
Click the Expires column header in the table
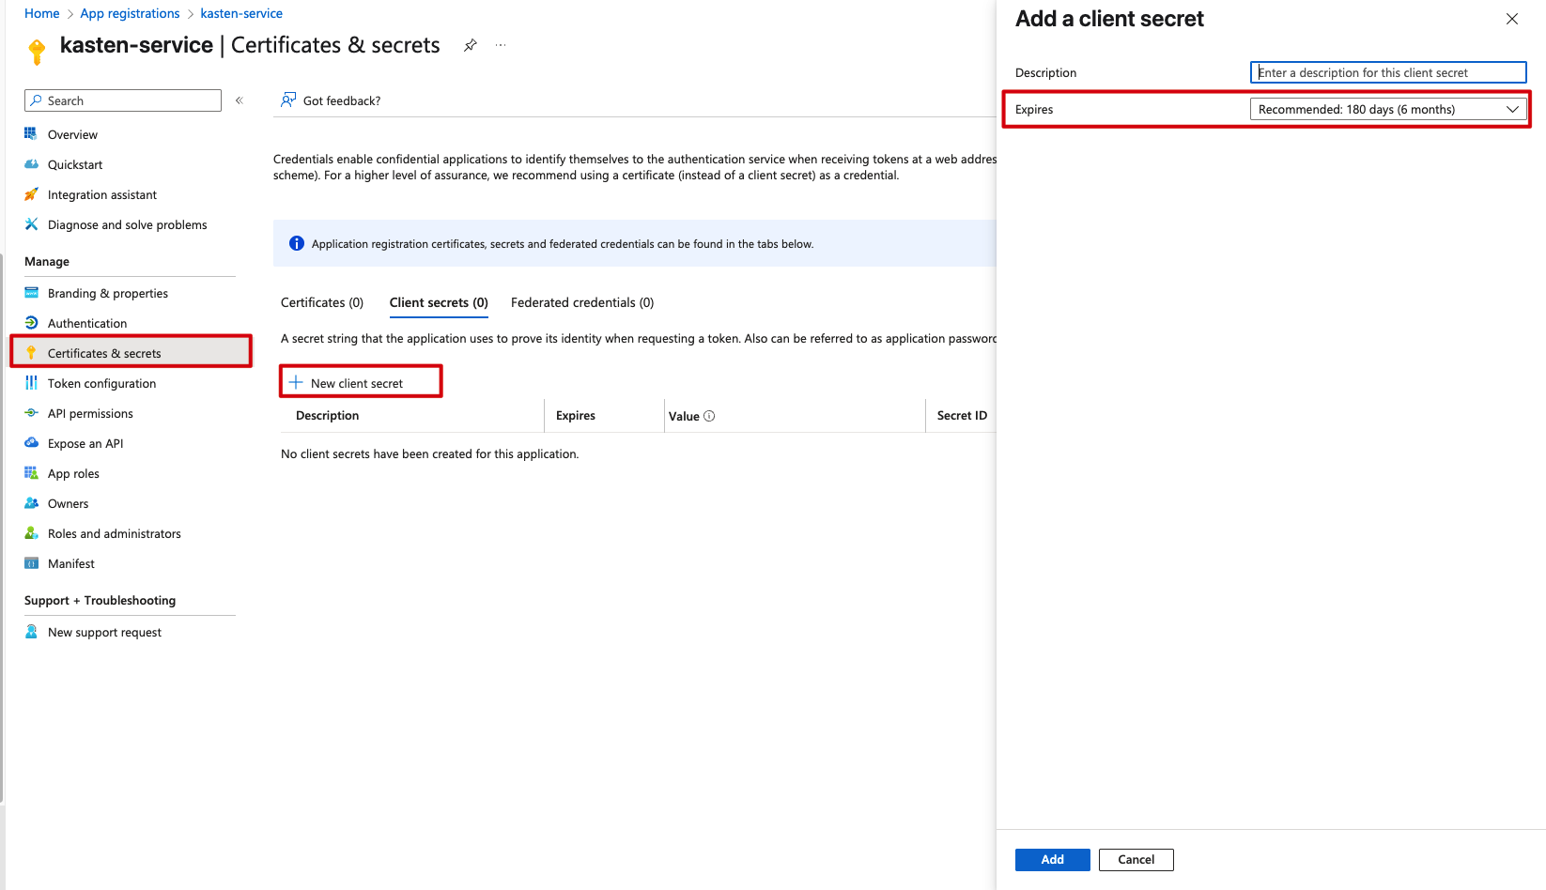click(576, 415)
